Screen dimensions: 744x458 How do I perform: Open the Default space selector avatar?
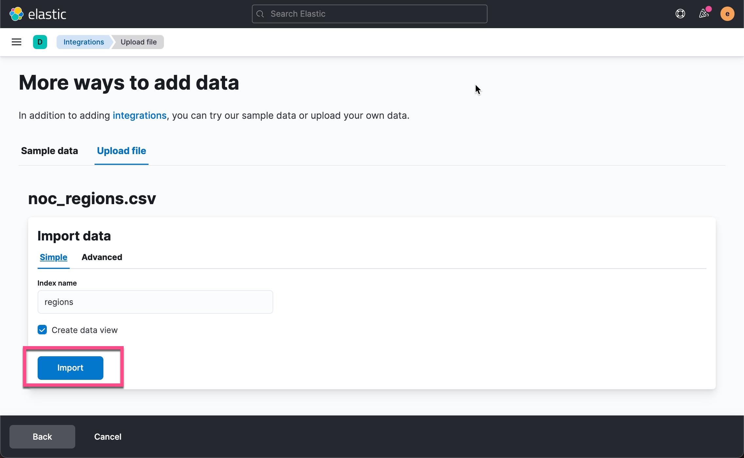click(x=40, y=42)
